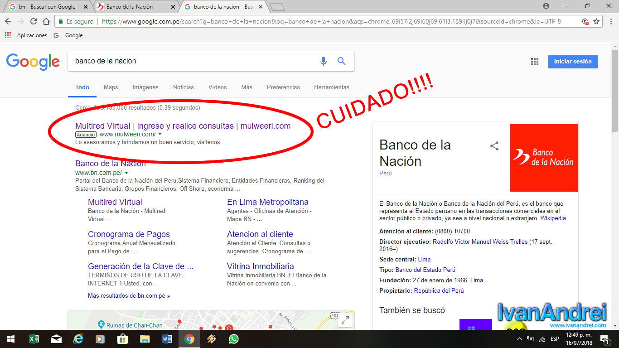Screen dimensions: 619x348
Task: Open the Mail app in the taskbar
Action: 56,339
